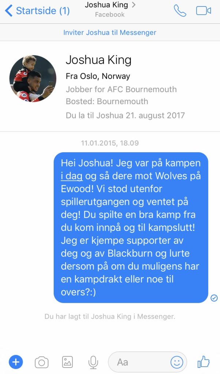220x374 pixels.
Task: Open the photo gallery picker icon
Action: tap(67, 362)
